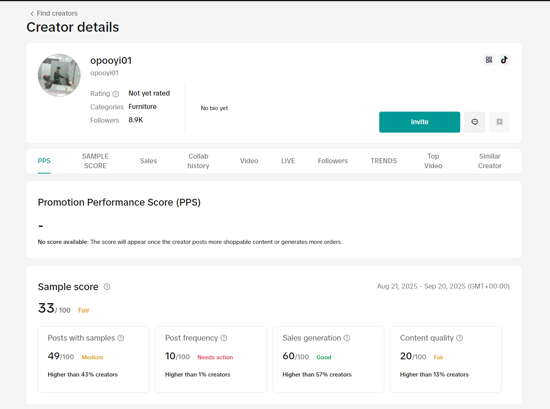Select the Collab history tab
The width and height of the screenshot is (550, 409).
click(198, 161)
